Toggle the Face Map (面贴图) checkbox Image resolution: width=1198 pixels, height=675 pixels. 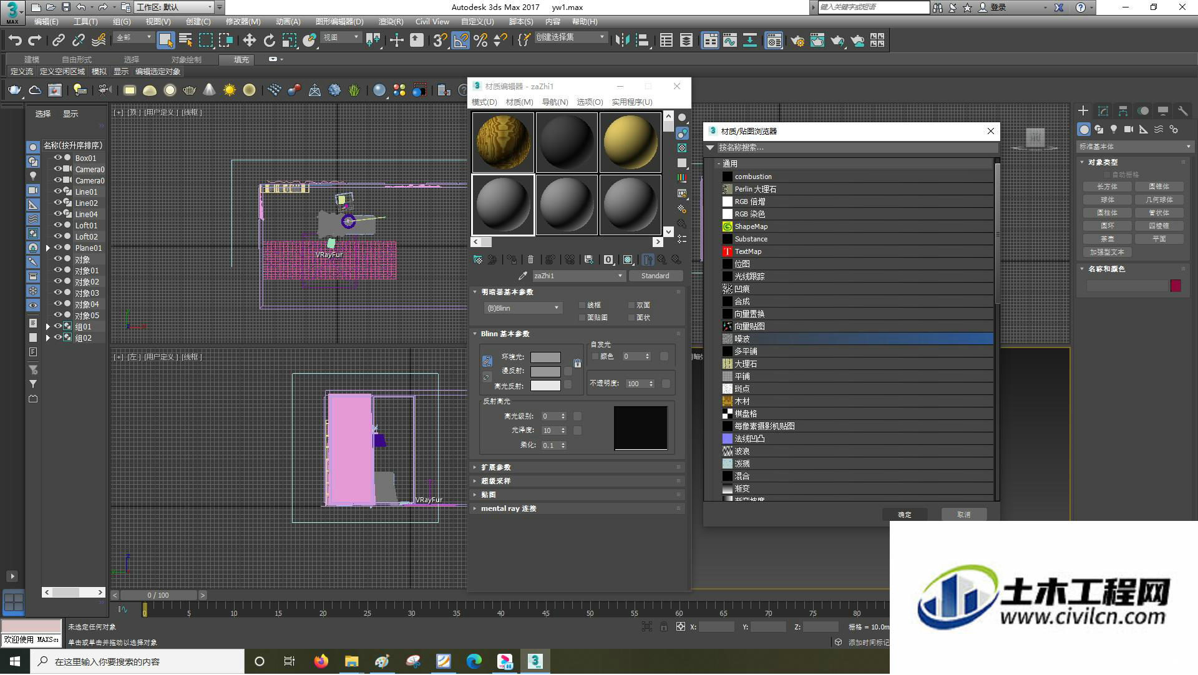click(x=582, y=318)
